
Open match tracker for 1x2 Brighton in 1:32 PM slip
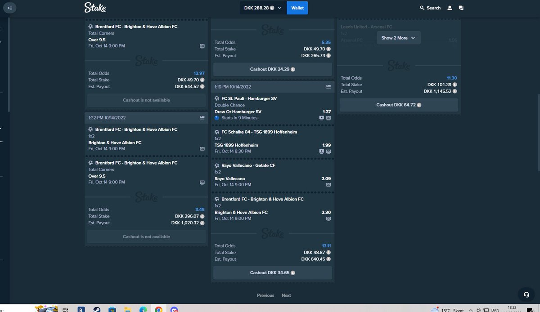pyautogui.click(x=202, y=149)
